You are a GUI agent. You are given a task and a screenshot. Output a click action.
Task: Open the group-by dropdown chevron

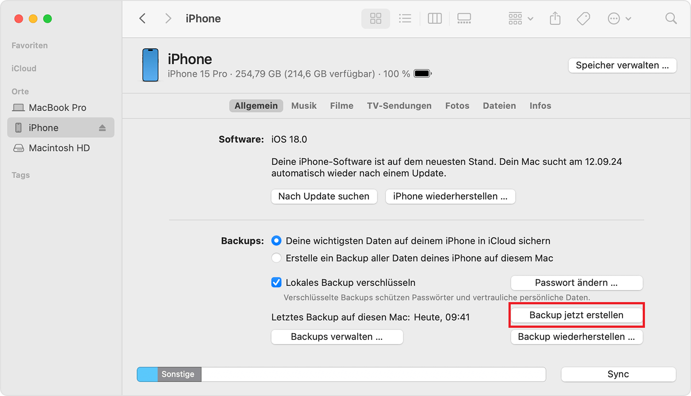[x=530, y=18]
